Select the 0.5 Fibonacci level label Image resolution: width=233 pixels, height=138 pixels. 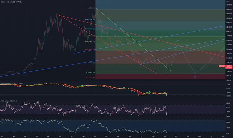(90, 35)
